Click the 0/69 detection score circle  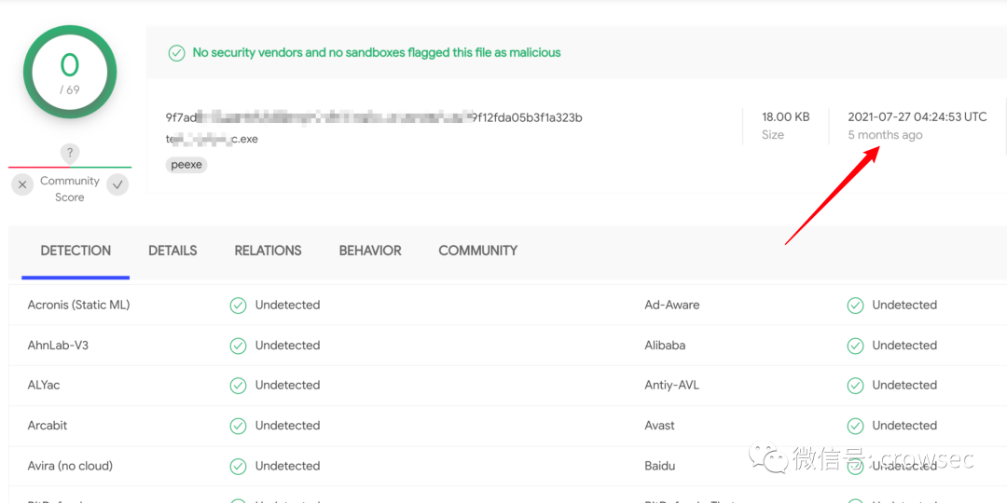point(70,73)
